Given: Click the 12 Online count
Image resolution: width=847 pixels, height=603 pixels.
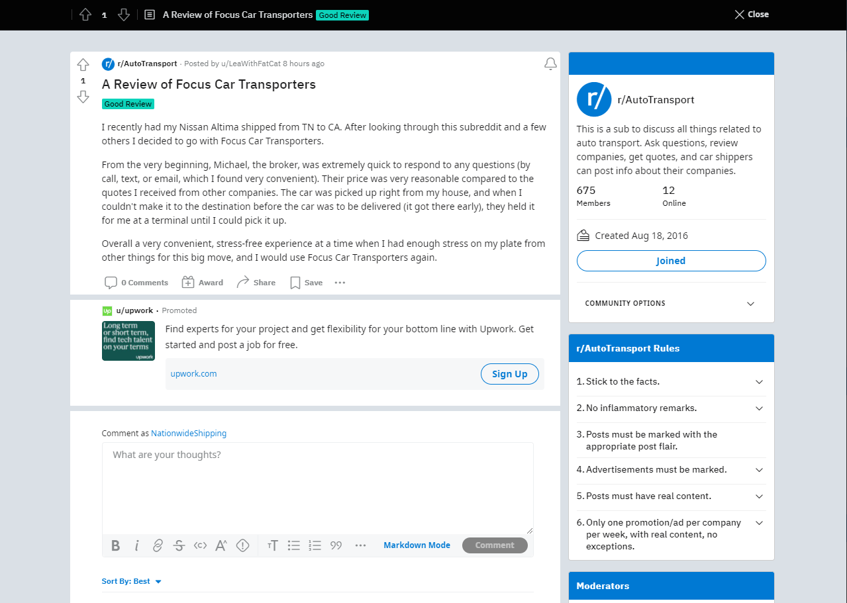Looking at the screenshot, I should [674, 197].
